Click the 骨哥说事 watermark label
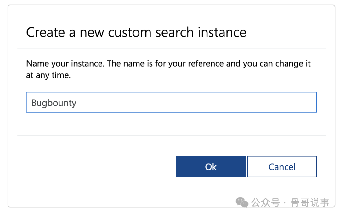This screenshot has width=340, height=216. (310, 203)
